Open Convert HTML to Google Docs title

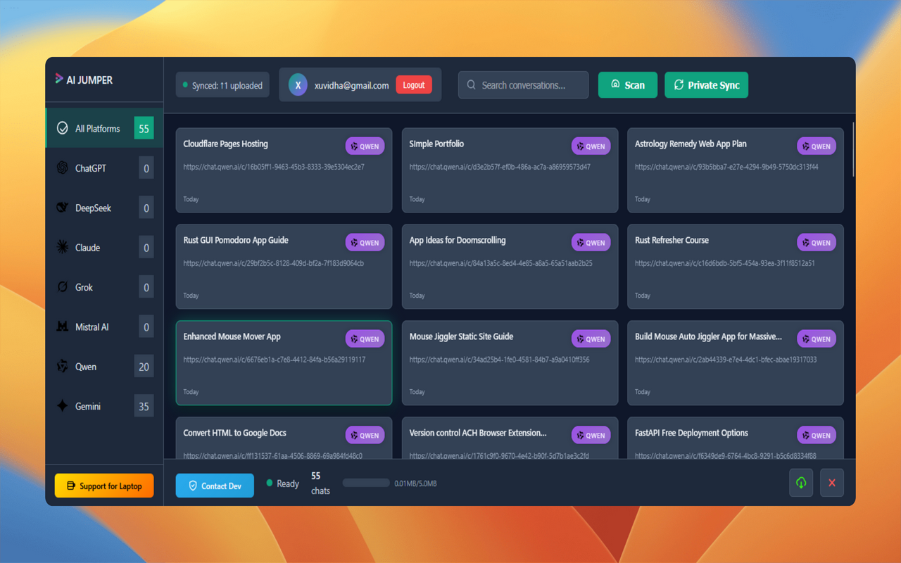point(235,433)
